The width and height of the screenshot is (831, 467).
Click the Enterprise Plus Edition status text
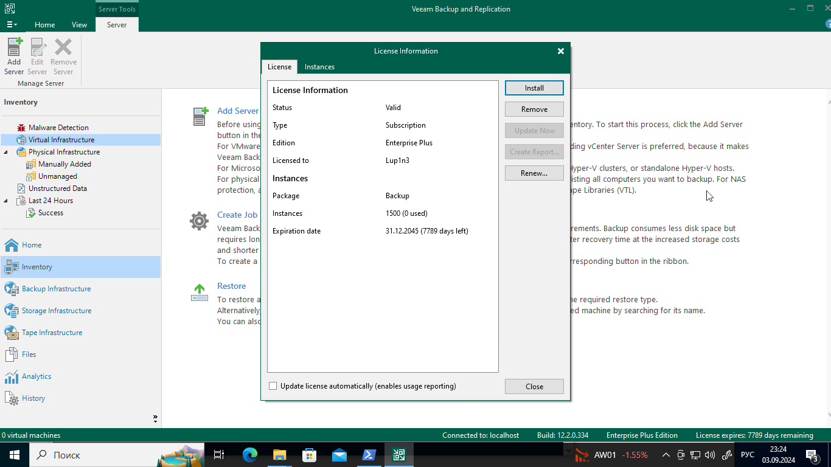[642, 435]
